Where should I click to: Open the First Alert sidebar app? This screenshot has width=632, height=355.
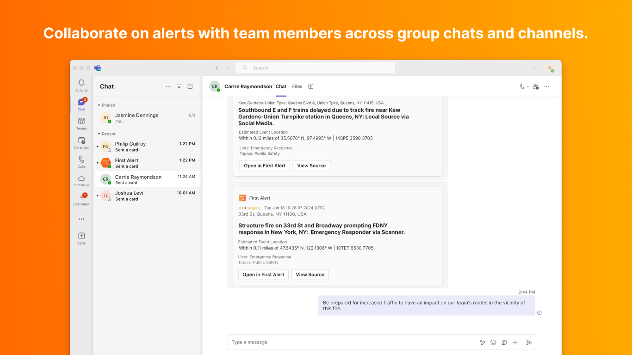pyautogui.click(x=81, y=199)
